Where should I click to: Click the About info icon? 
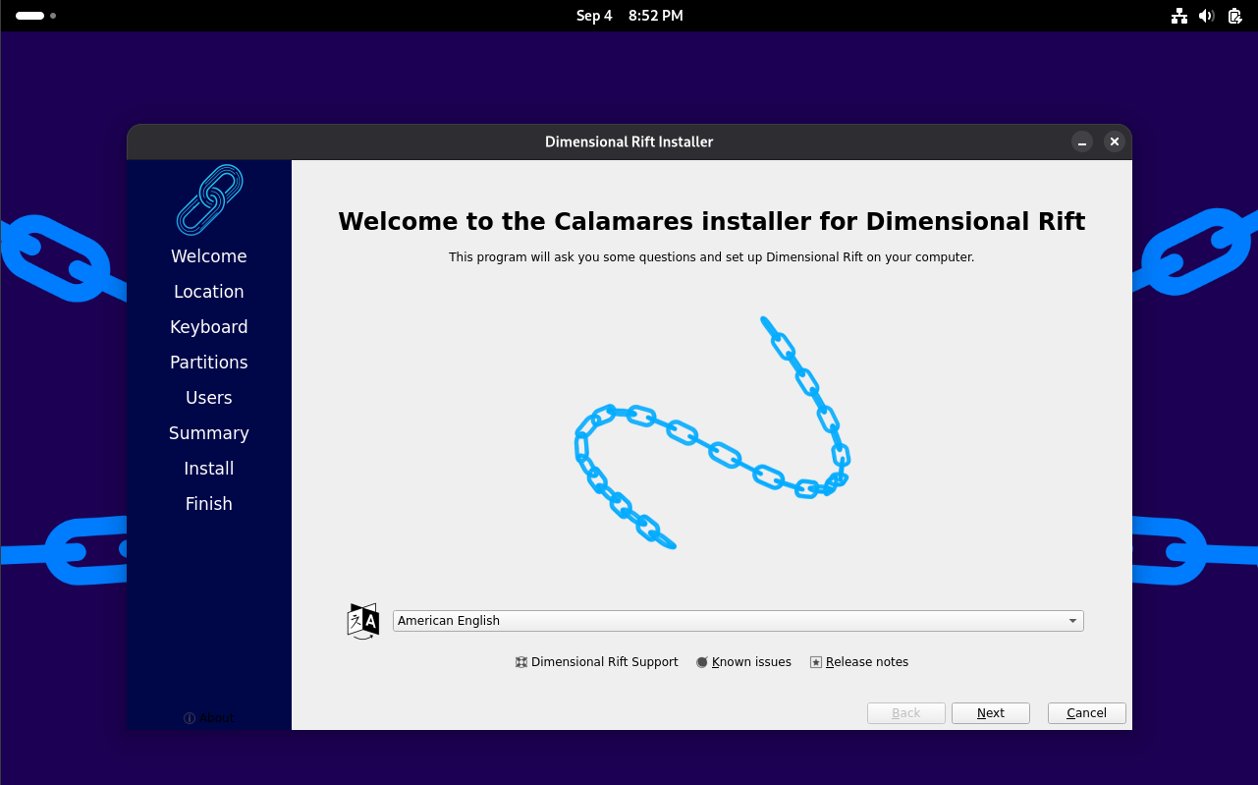[x=190, y=718]
